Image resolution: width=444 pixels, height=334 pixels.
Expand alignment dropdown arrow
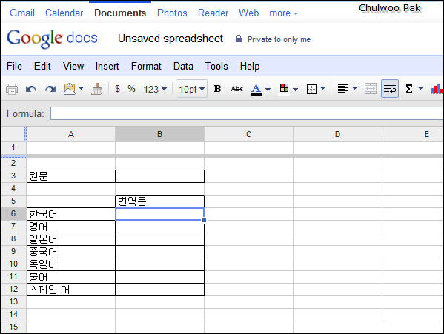354,89
